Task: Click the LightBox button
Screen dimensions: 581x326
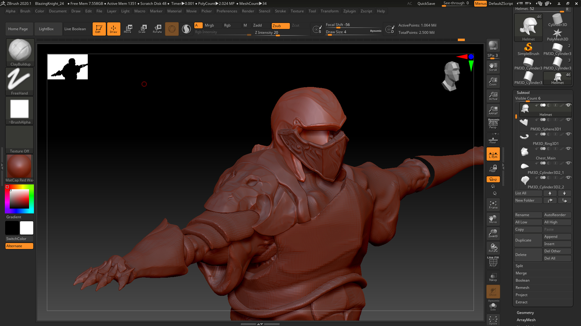Action: pyautogui.click(x=46, y=29)
